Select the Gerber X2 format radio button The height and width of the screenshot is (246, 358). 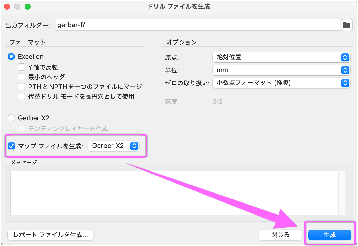click(11, 118)
